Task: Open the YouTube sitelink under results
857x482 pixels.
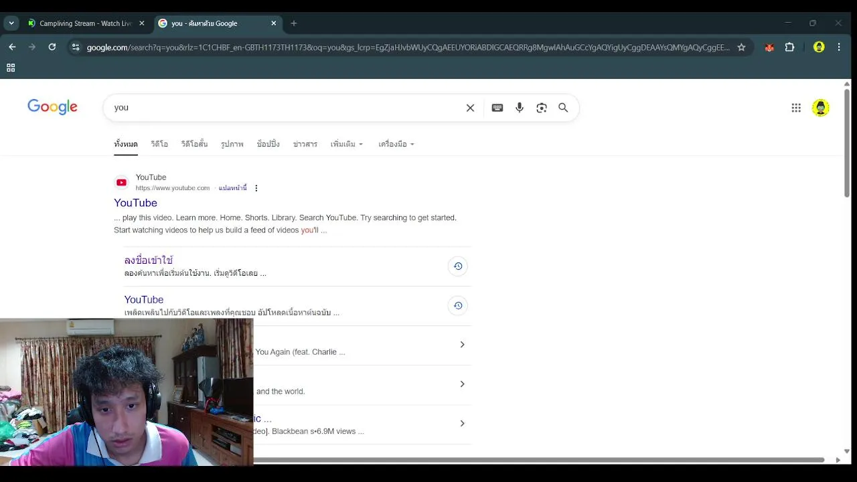Action: (144, 300)
